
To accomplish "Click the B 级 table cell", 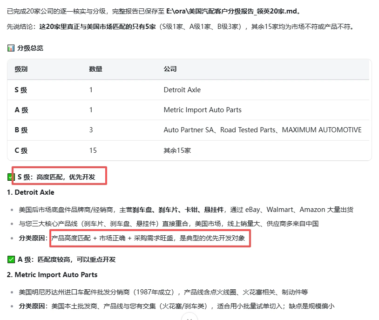I will (x=21, y=130).
